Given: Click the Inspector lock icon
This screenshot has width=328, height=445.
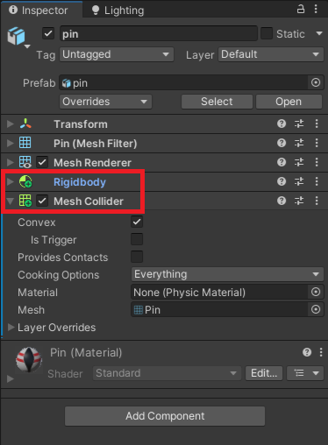Looking at the screenshot, I should [x=301, y=9].
